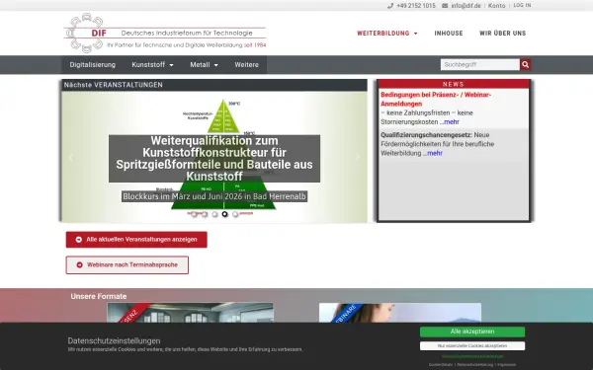Click the icon in 'Webinare nach Terminabsprache'

(79, 265)
